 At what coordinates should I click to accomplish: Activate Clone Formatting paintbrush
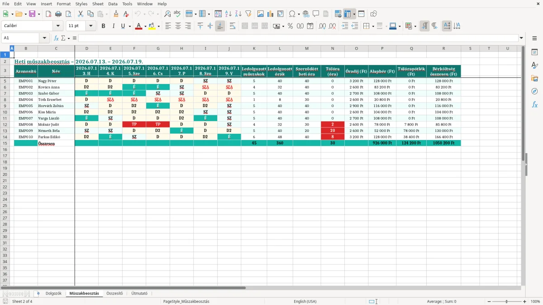pos(116,14)
